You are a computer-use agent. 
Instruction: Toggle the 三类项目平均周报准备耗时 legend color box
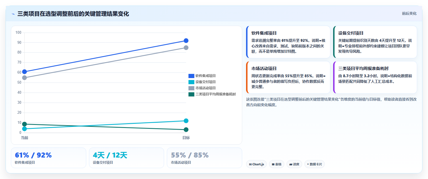[191, 94]
